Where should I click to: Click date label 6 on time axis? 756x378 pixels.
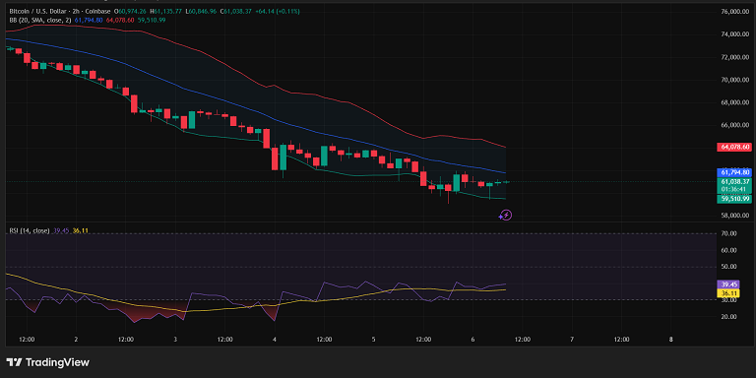(x=472, y=340)
